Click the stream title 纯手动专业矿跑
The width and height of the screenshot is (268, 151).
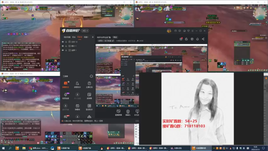[x=104, y=37]
